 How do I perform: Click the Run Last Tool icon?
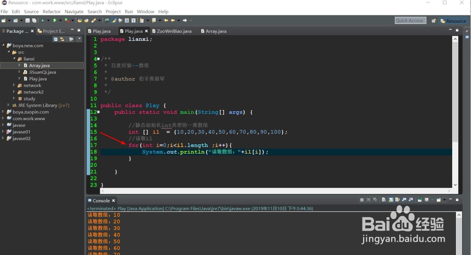pyautogui.click(x=67, y=21)
